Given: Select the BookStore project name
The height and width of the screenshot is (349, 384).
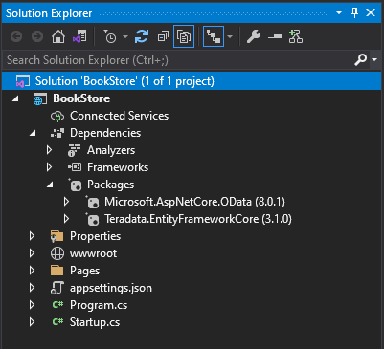Looking at the screenshot, I should click(81, 98).
